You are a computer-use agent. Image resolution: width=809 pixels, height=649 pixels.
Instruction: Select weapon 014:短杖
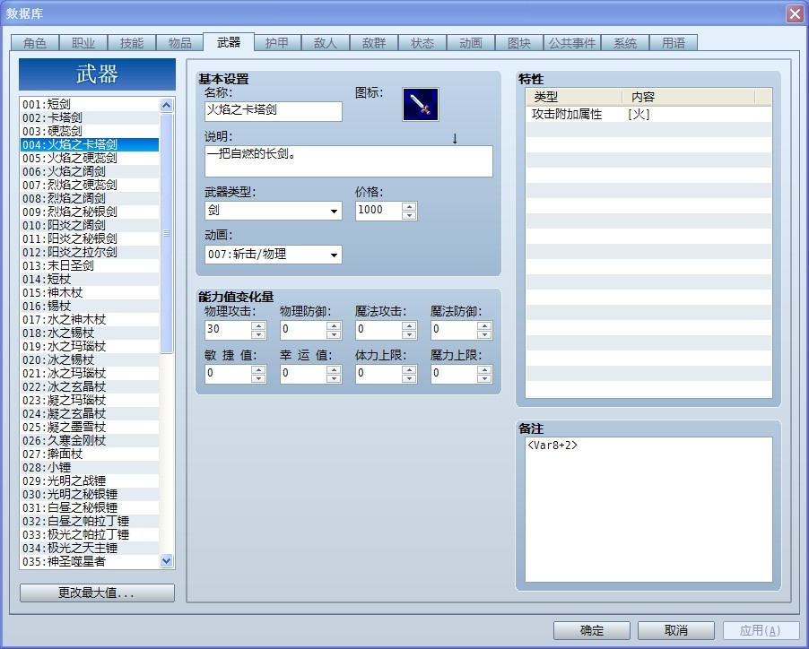[x=90, y=280]
